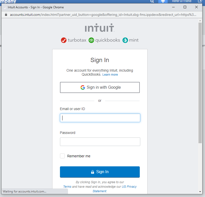This screenshot has height=197, width=205.
Task: Minimize the Intuit Accounts popup window
Action: [173, 7]
